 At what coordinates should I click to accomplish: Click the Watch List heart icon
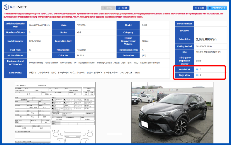(x=197, y=69)
